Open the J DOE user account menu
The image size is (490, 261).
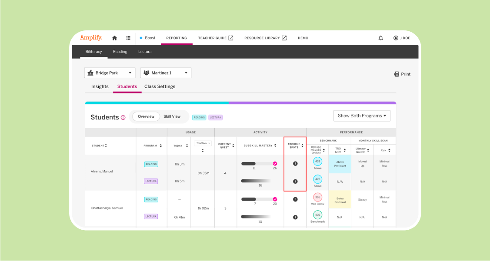(x=401, y=38)
